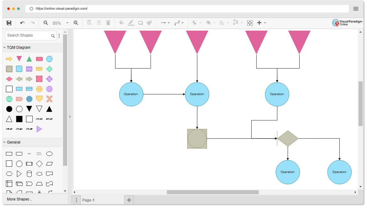Screen dimensions: 367x208
Task: Click the scroll down arrow of canvas
Action: click(x=360, y=187)
